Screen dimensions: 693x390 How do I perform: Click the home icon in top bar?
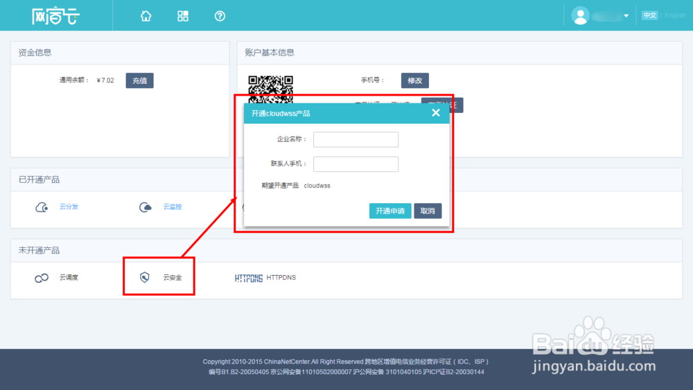coord(146,16)
